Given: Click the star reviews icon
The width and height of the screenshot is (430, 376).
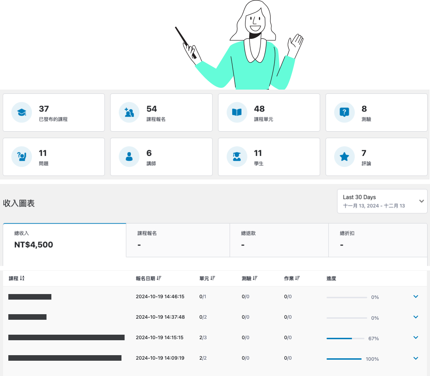Looking at the screenshot, I should click(344, 157).
